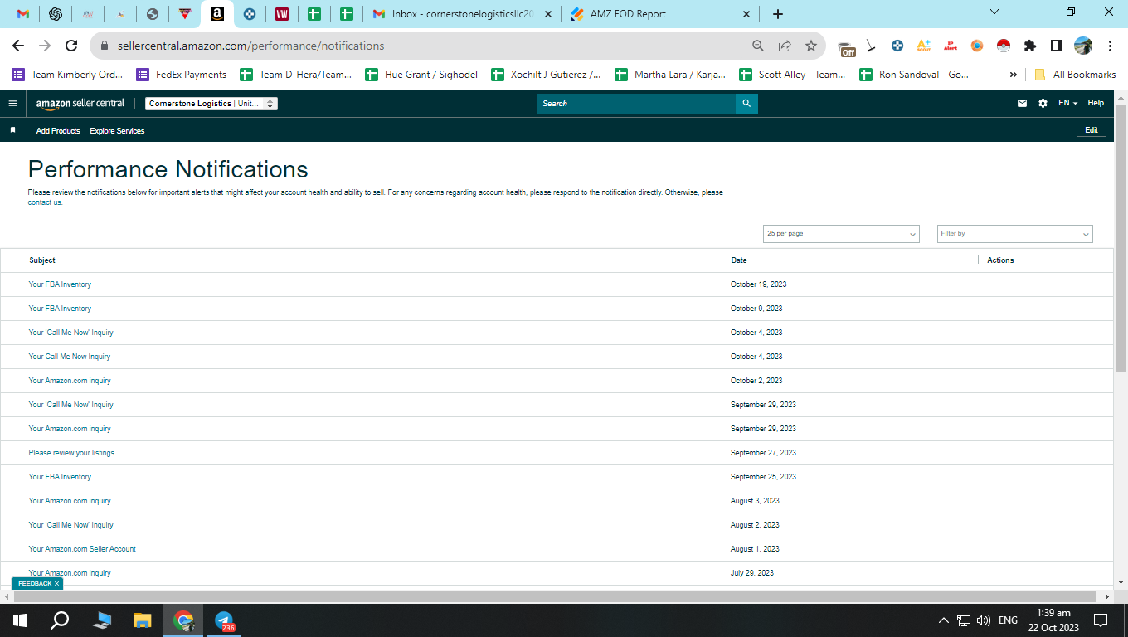
Task: Click the FEEDBACK tab button
Action: [x=37, y=584]
